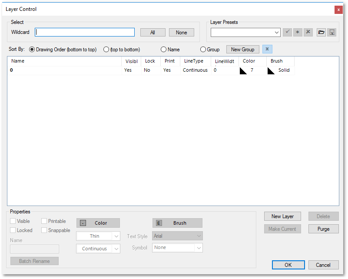Save presets to file with the disk icon
This screenshot has height=279, width=348.
331,32
